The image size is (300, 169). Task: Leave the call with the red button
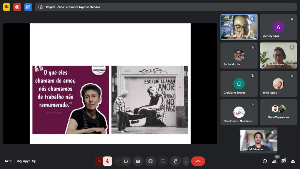(x=198, y=161)
